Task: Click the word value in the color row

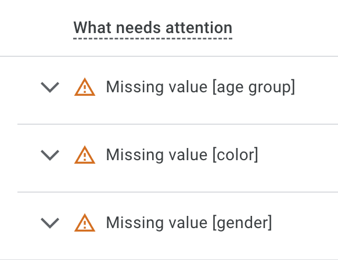Action: 188,155
